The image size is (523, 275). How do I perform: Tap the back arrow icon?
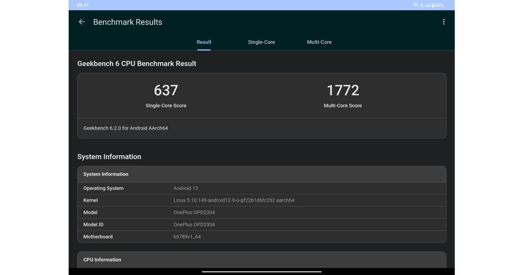pos(82,22)
